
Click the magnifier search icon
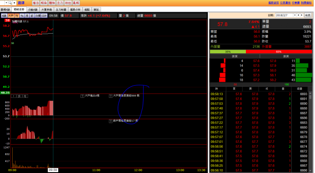point(10,3)
